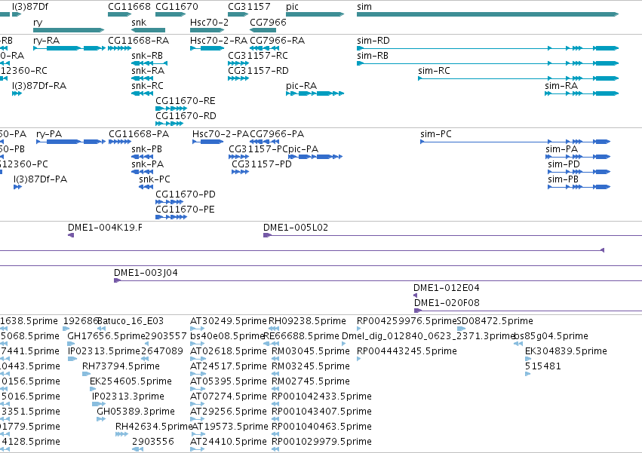Select the sim-PB protein label
Viewport: 642px width, 453px height.
pos(564,179)
